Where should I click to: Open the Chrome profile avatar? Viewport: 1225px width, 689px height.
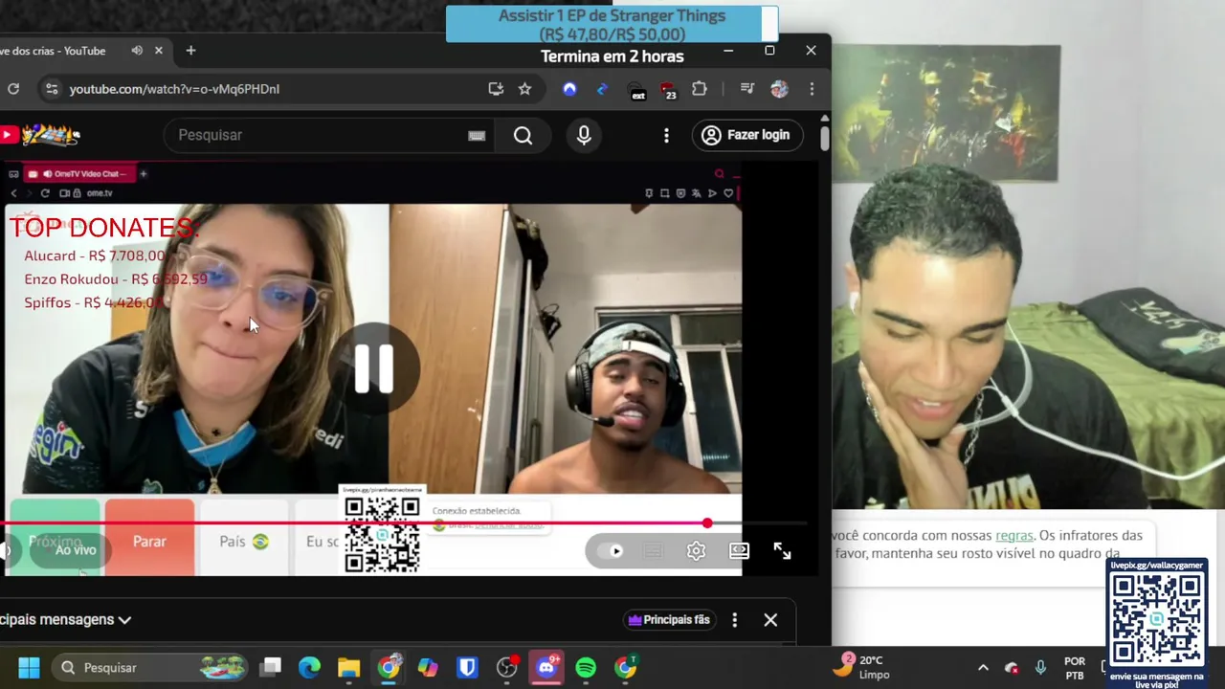[x=779, y=89]
